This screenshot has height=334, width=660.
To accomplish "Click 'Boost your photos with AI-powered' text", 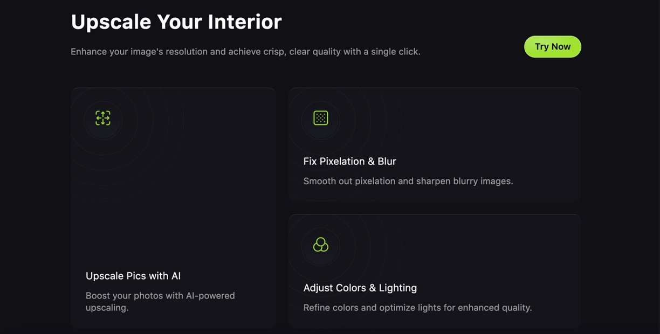I will (x=160, y=296).
